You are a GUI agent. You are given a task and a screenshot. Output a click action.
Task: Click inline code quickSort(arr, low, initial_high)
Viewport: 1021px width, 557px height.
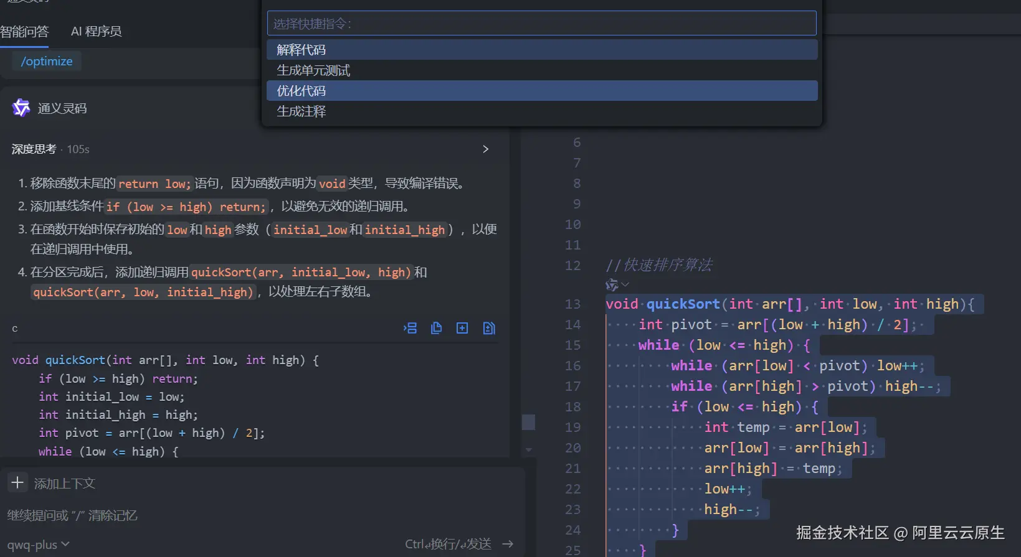coord(143,293)
